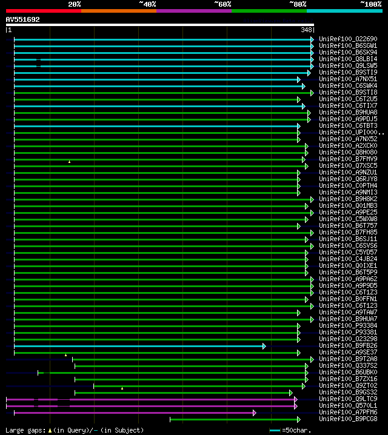Select the UniRef100_P93384 label
The image size is (388, 435).
point(348,325)
